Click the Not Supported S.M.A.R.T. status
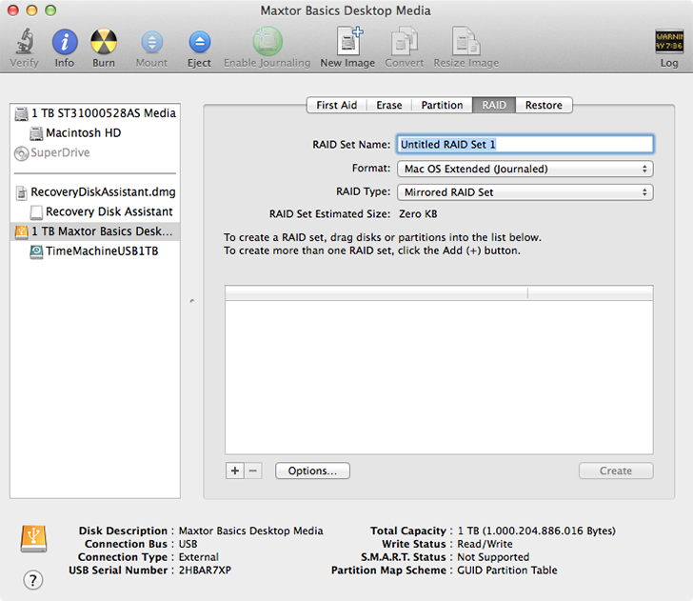 [493, 557]
